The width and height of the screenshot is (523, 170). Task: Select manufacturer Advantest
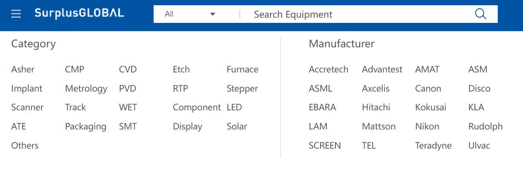pos(382,69)
